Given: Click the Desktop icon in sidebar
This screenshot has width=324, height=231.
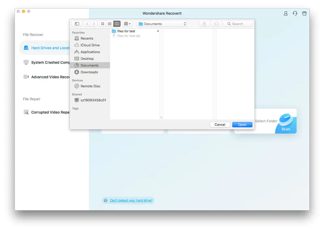Looking at the screenshot, I should point(77,59).
